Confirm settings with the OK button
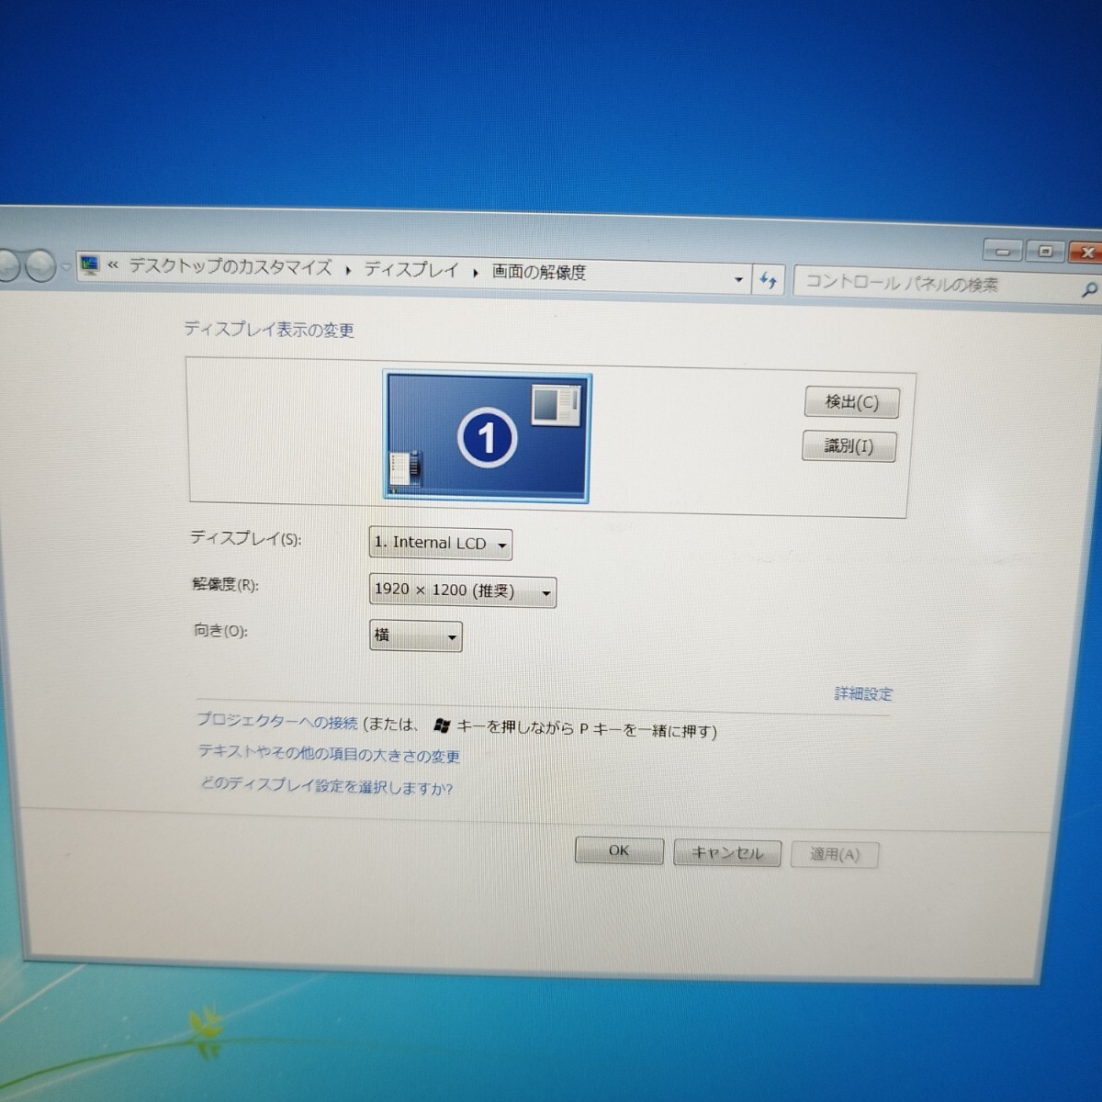The width and height of the screenshot is (1102, 1102). point(618,850)
